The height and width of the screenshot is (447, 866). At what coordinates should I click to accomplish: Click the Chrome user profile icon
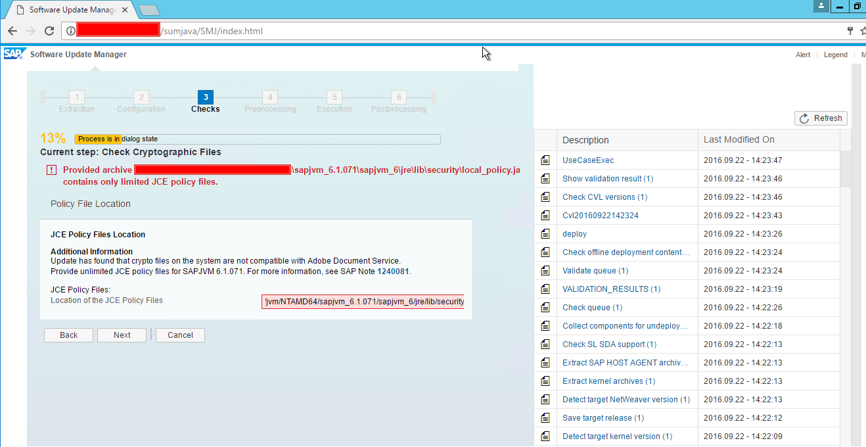coord(821,6)
